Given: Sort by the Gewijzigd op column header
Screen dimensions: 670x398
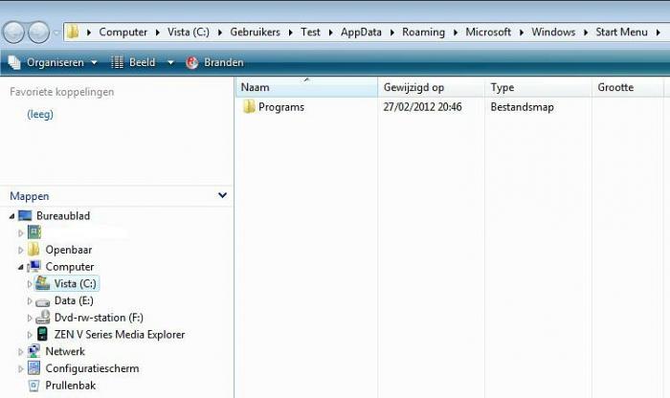Looking at the screenshot, I should [x=431, y=87].
